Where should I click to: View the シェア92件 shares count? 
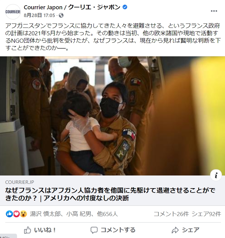click(206, 214)
